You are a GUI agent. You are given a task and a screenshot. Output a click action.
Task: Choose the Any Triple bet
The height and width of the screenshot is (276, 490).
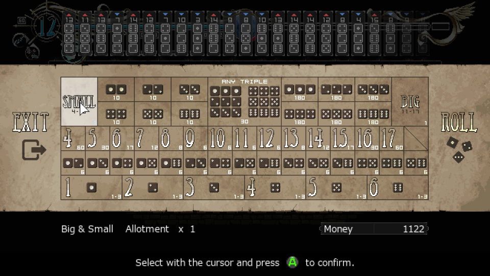pos(244,102)
